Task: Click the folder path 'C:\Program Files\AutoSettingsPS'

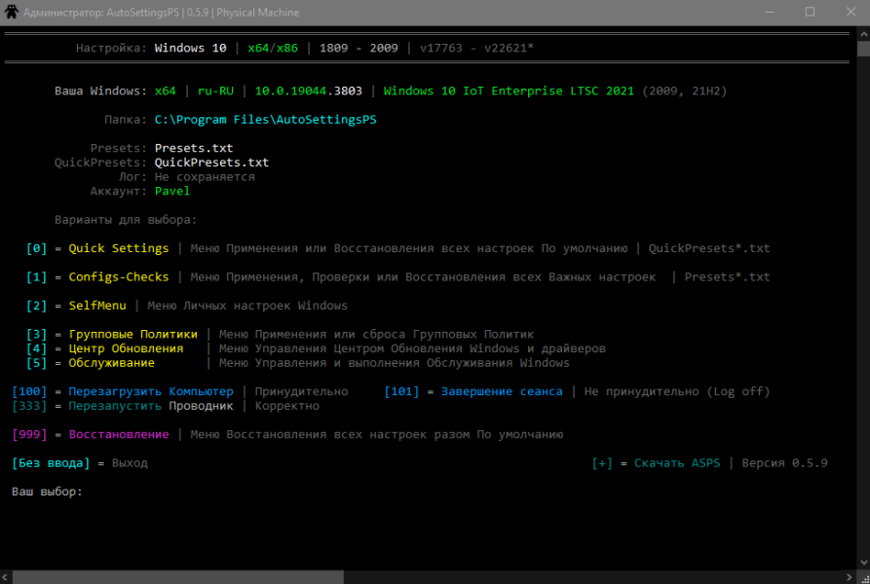Action: tap(265, 120)
